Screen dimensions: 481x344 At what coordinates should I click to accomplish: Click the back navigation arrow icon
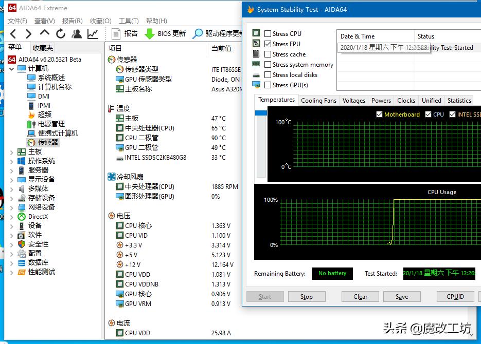coord(13,33)
